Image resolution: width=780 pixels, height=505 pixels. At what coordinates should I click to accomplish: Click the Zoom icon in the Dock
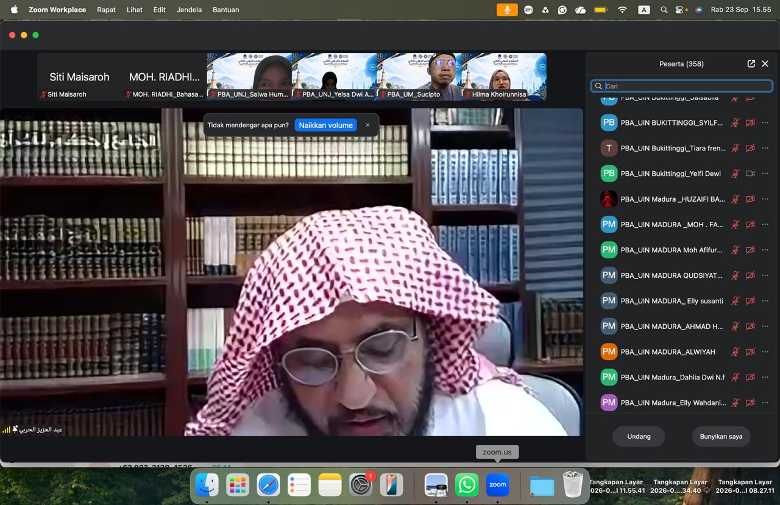[497, 485]
